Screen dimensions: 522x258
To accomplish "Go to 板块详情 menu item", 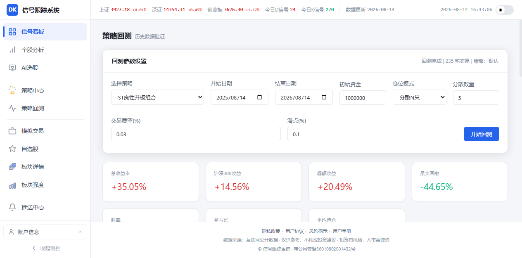I will coord(45,167).
